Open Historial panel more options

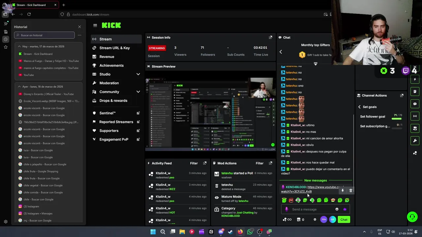pyautogui.click(x=79, y=35)
